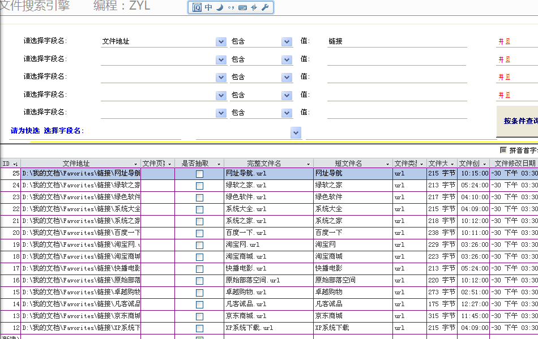The height and width of the screenshot is (339, 538).
Task: Open fifth row field-name dropdown arrow
Action: click(221, 113)
